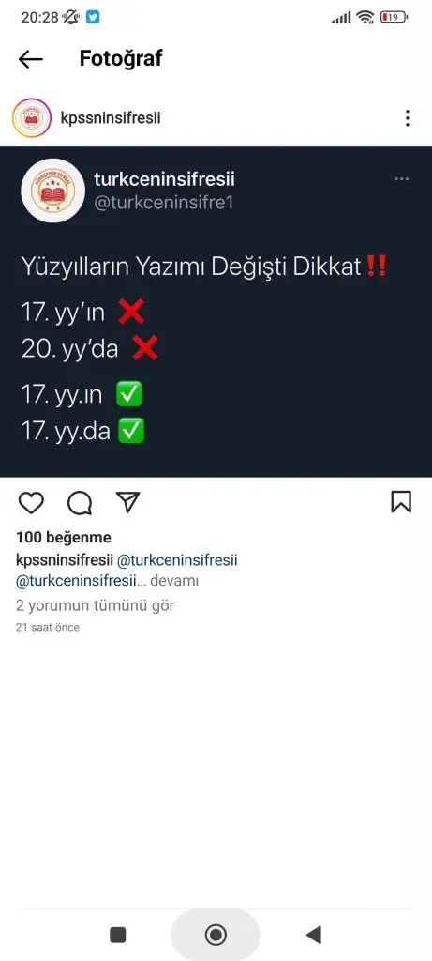Tap the Android recent apps square button
This screenshot has width=432, height=961.
coord(117,935)
